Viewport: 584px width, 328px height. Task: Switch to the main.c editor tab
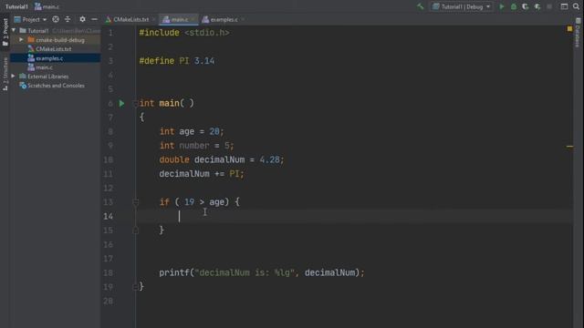click(x=180, y=19)
